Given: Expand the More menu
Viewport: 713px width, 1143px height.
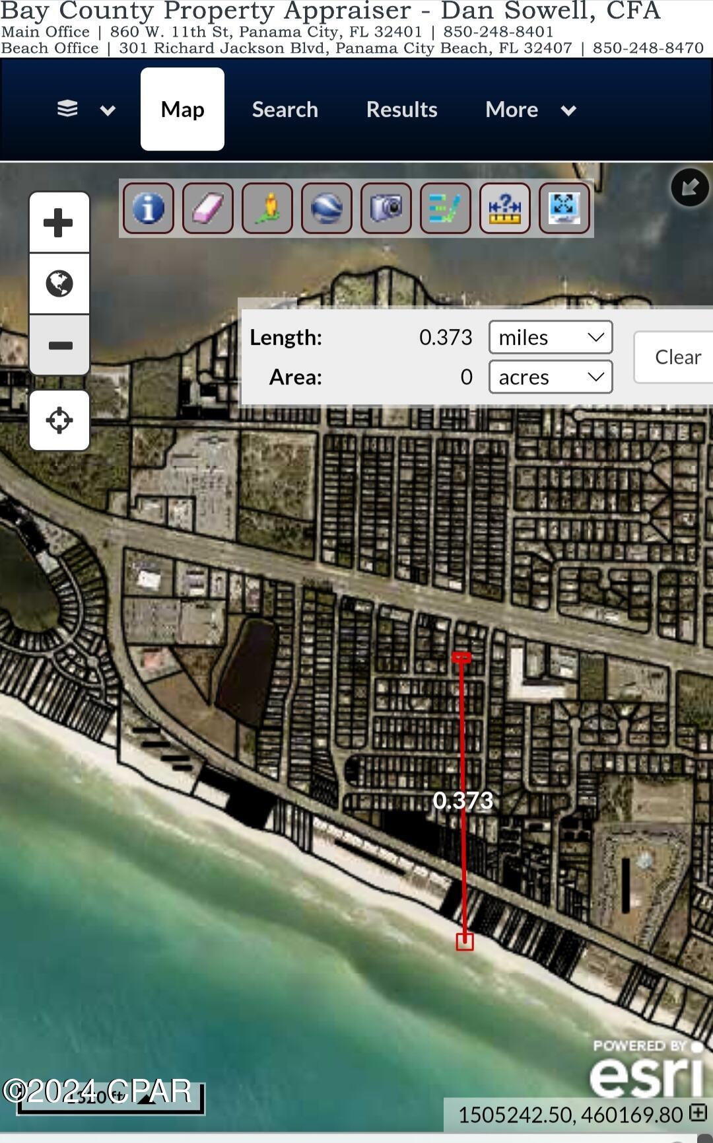Looking at the screenshot, I should 531,110.
